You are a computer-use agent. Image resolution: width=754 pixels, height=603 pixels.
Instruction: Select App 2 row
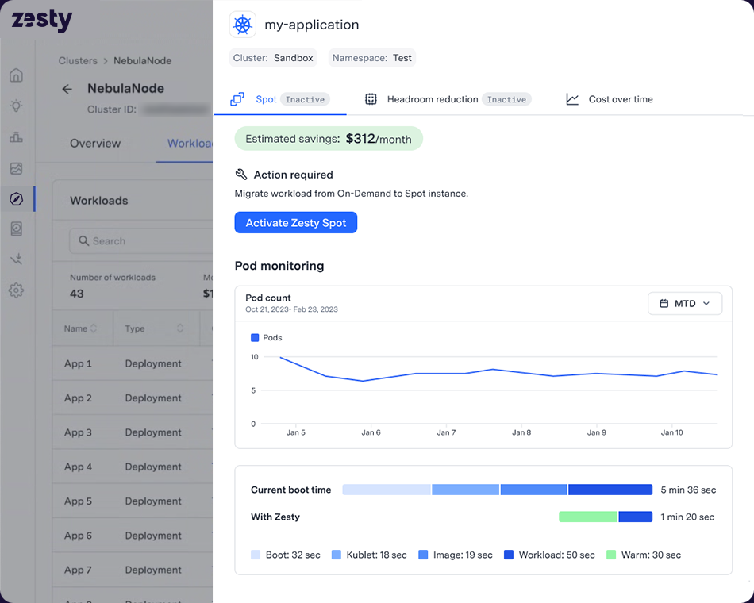click(133, 398)
